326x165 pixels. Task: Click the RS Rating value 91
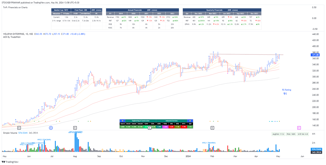click(285, 94)
